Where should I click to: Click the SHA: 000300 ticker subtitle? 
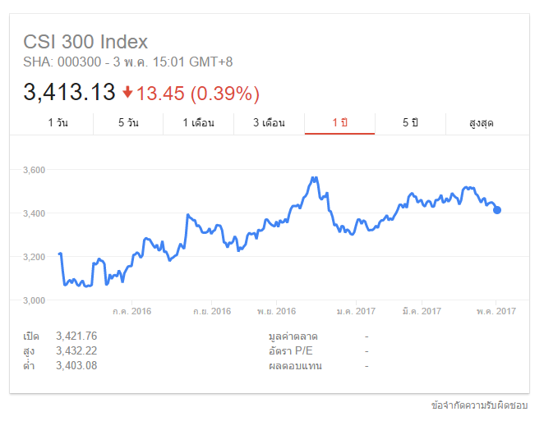(x=56, y=61)
